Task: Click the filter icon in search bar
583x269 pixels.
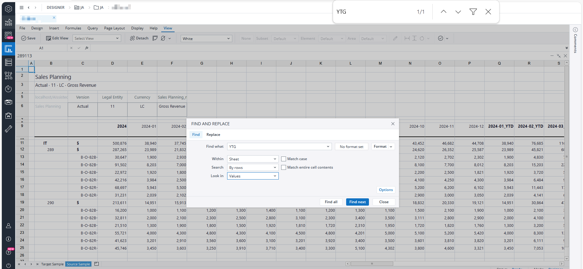Action: click(x=473, y=12)
